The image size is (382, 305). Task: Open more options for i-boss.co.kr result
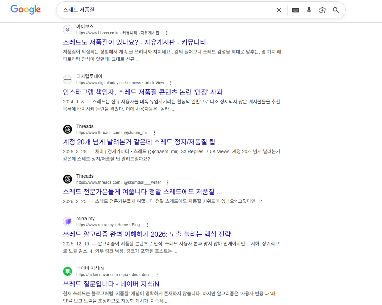point(167,33)
